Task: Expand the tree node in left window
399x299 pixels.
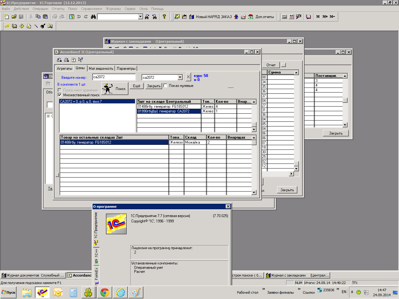Action: coord(48,116)
